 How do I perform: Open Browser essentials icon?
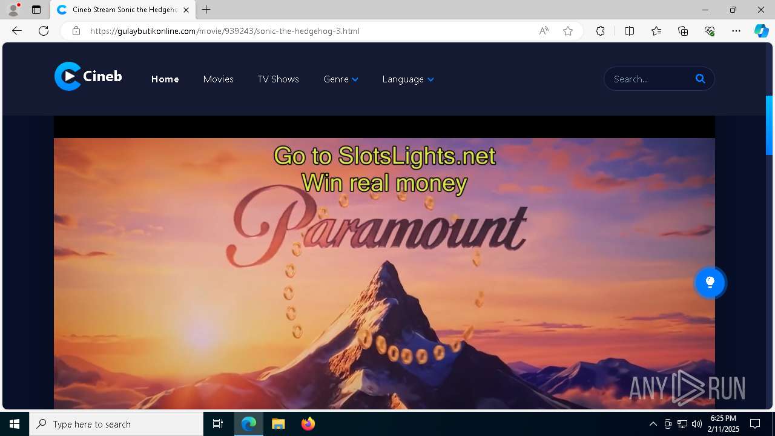(x=710, y=31)
